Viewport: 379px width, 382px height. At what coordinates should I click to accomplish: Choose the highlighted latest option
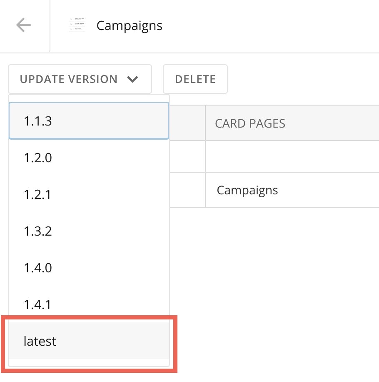point(89,341)
